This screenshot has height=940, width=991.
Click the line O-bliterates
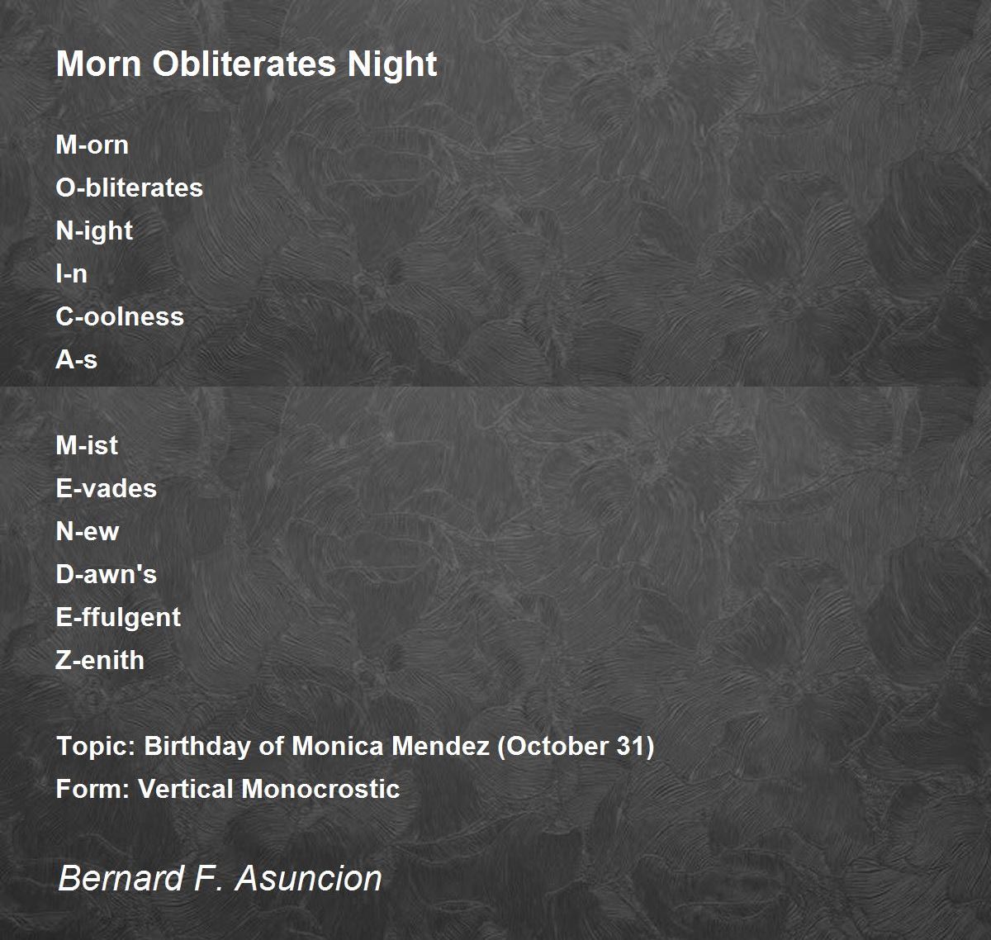click(129, 188)
